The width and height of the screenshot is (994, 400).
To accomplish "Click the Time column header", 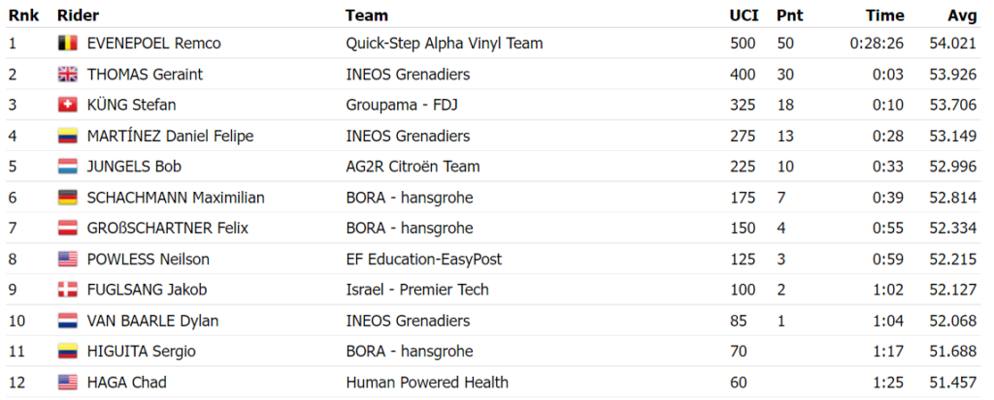I will (x=885, y=15).
